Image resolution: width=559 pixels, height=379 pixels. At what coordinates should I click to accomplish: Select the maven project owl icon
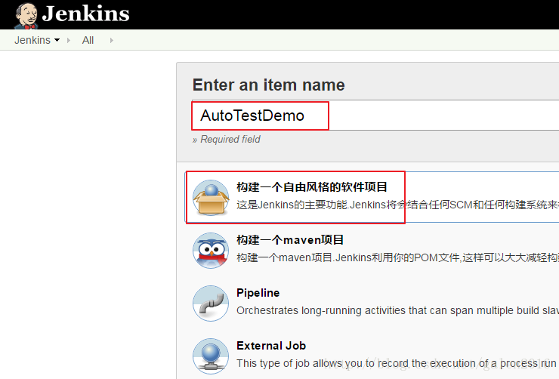(x=211, y=251)
